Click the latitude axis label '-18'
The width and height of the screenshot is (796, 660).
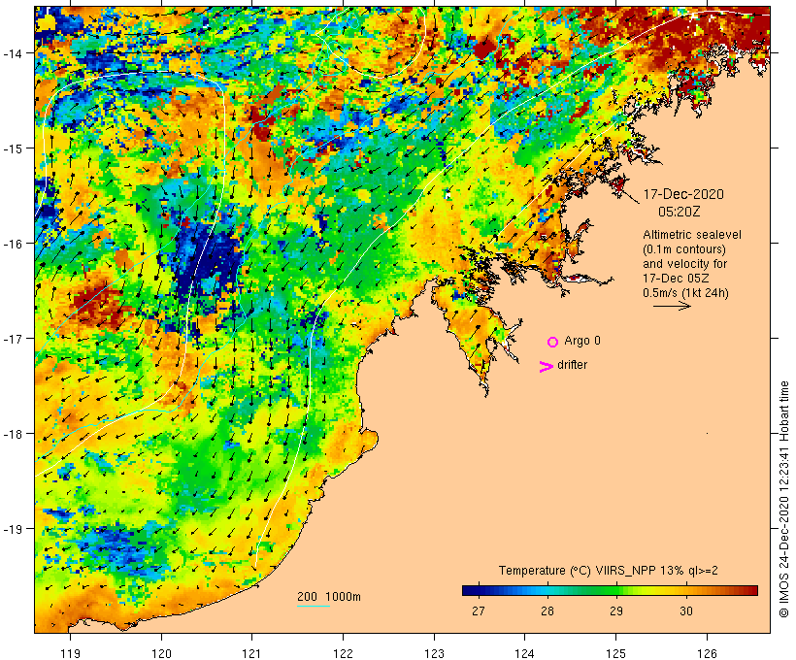point(12,434)
